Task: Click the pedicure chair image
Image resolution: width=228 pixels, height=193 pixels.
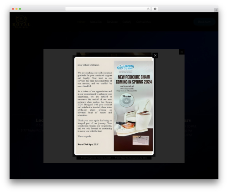Action: coord(134,118)
